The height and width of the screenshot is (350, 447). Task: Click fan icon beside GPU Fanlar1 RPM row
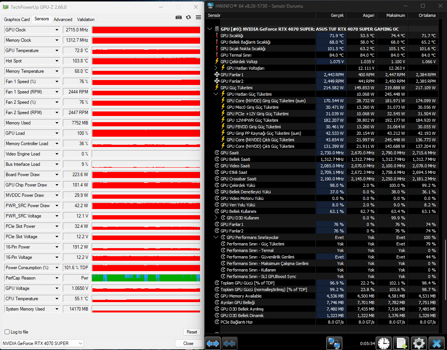point(217,75)
